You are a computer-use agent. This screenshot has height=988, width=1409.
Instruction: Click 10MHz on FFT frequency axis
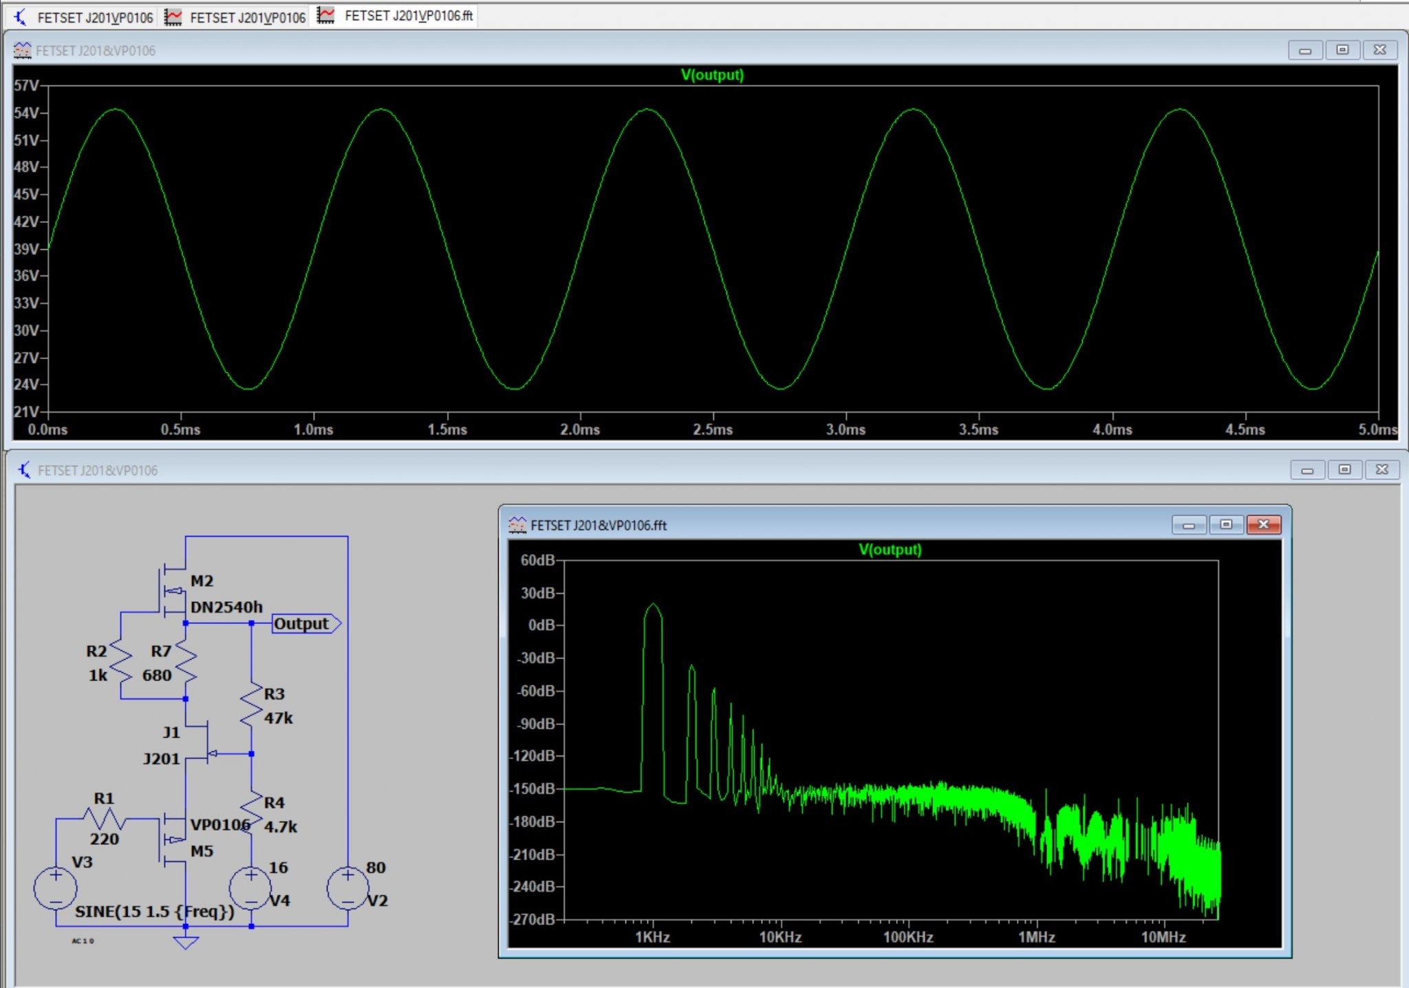pyautogui.click(x=1163, y=937)
